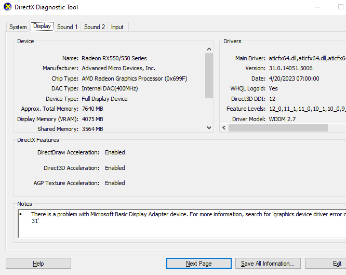Select driver version '31.0.14051.5006'
Image resolution: width=346 pixels, height=275 pixels.
click(290, 68)
